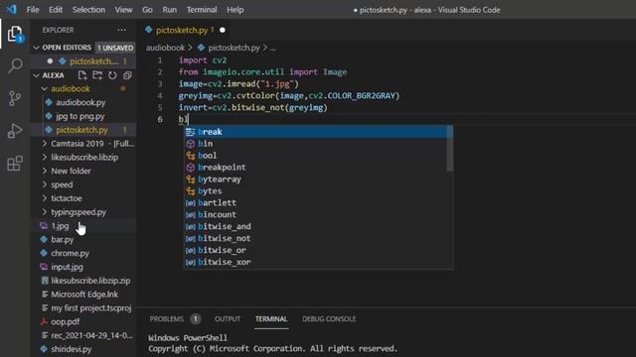The image size is (636, 357).
Task: Collapse all folders in explorer
Action: point(127,75)
